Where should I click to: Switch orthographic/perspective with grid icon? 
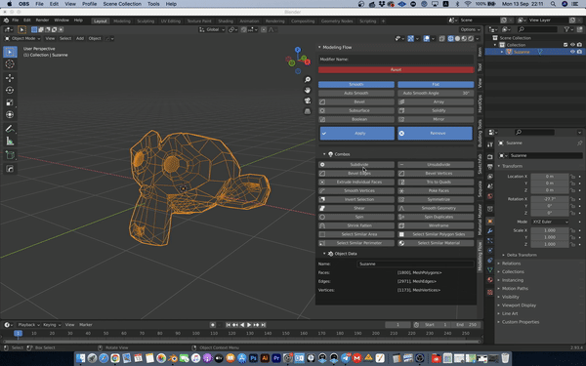tap(308, 111)
